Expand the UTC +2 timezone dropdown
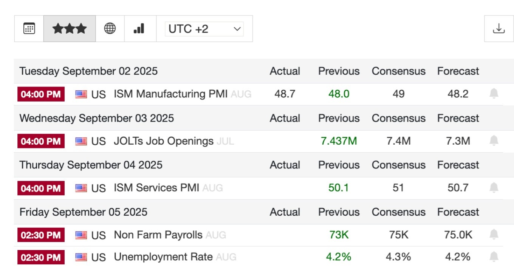 click(204, 29)
